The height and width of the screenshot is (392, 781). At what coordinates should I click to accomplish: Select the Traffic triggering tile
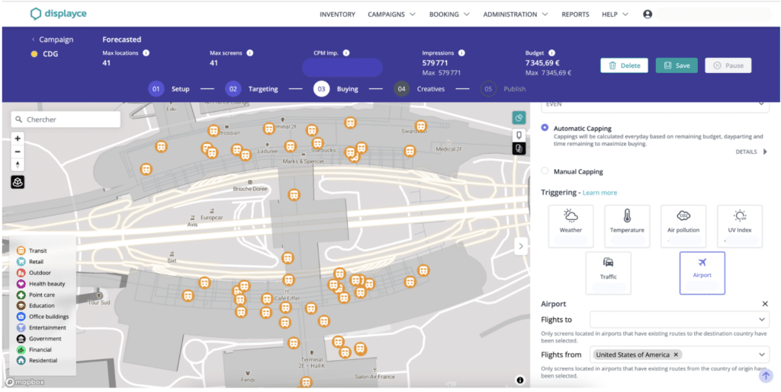pos(608,273)
